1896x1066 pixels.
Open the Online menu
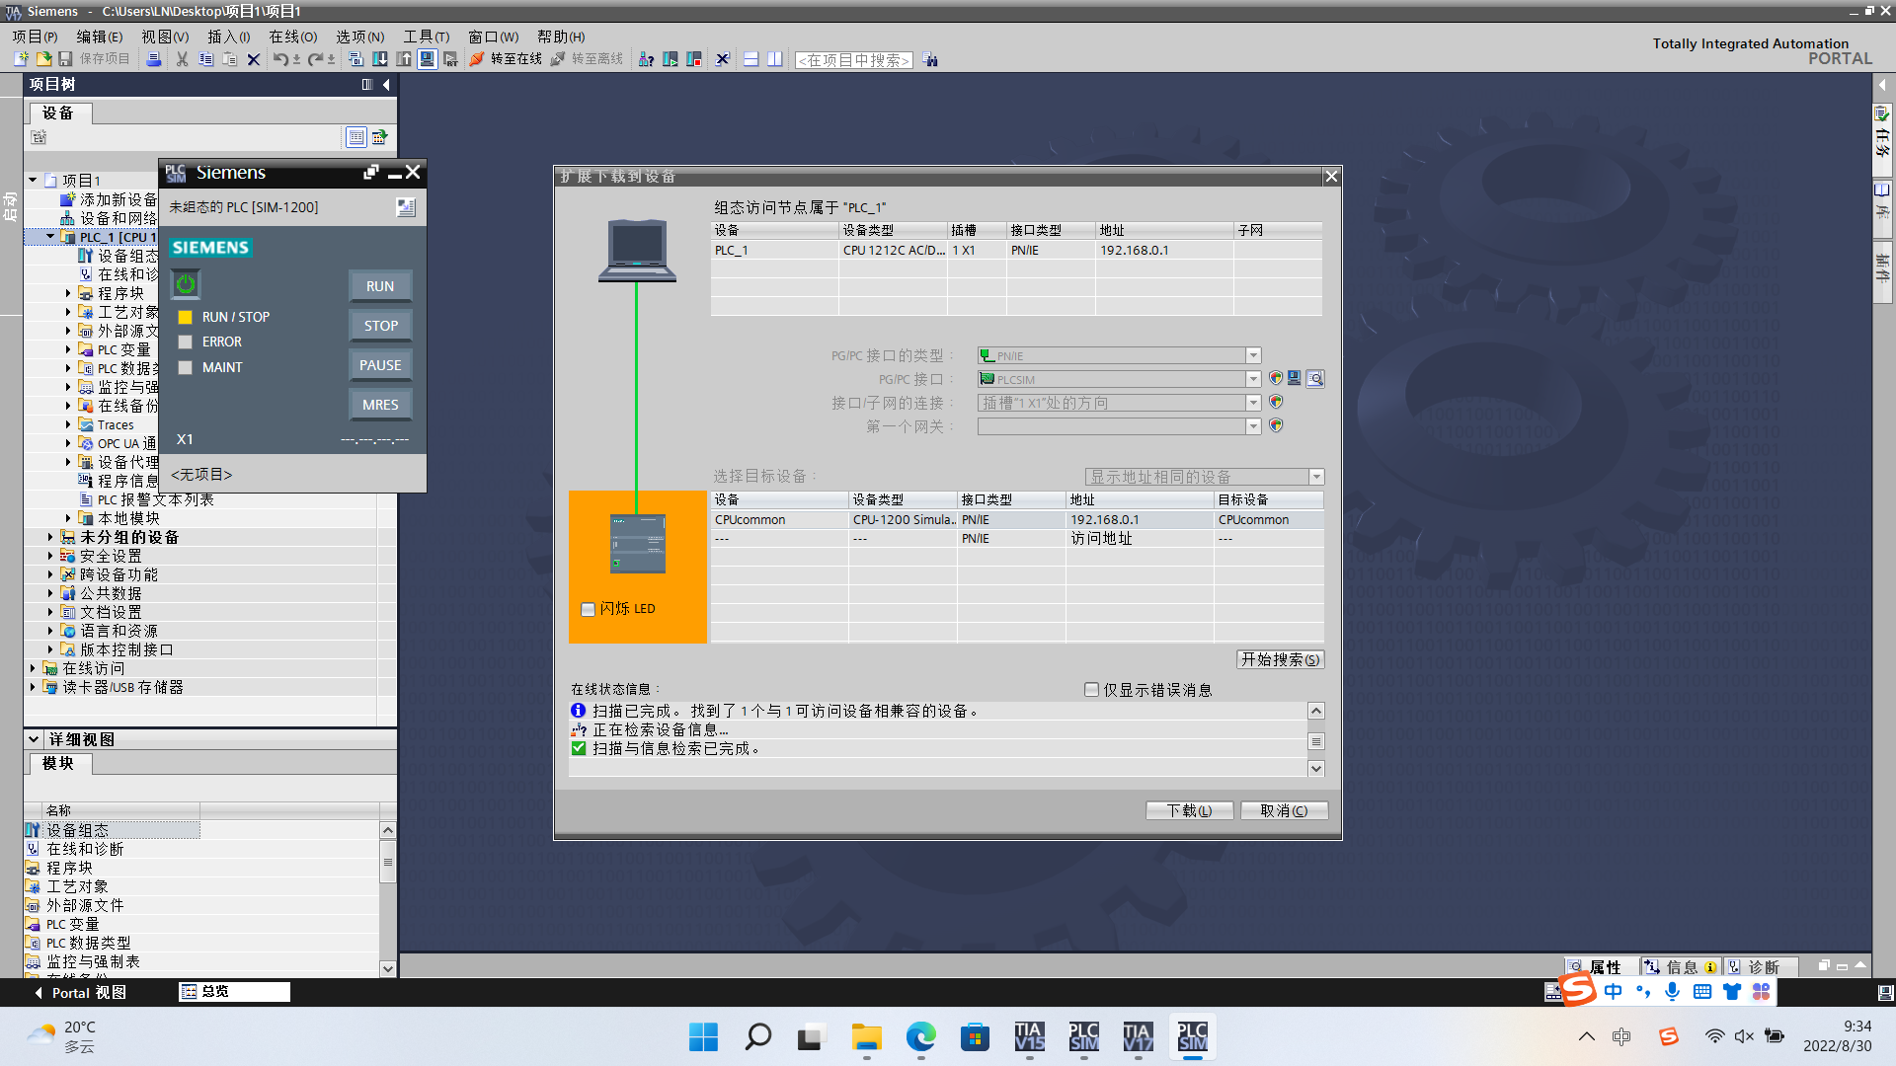pyautogui.click(x=293, y=37)
